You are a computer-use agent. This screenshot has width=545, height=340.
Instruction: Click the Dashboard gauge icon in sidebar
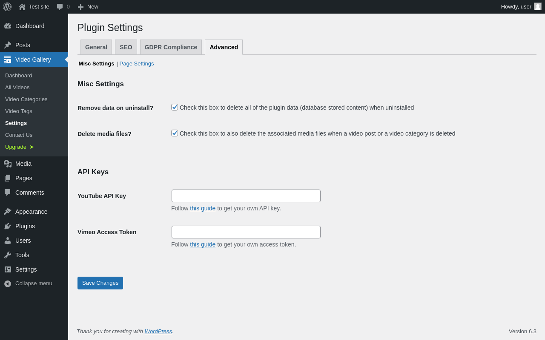click(8, 26)
